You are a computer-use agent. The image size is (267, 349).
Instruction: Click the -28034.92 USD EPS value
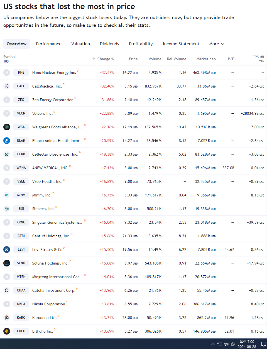pos(253,113)
